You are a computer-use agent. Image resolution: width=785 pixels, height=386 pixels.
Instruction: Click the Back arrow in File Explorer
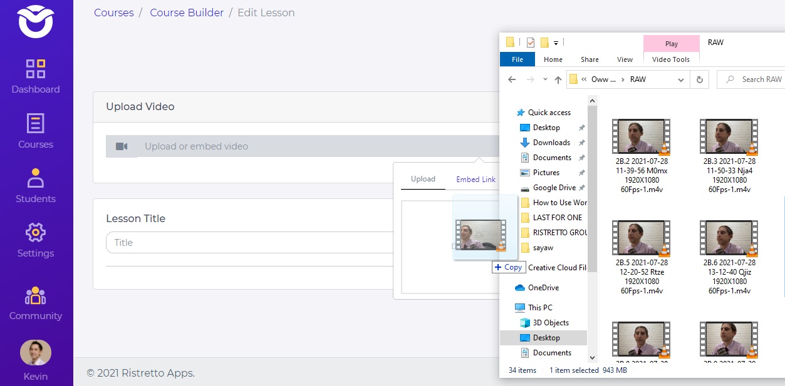coord(512,79)
